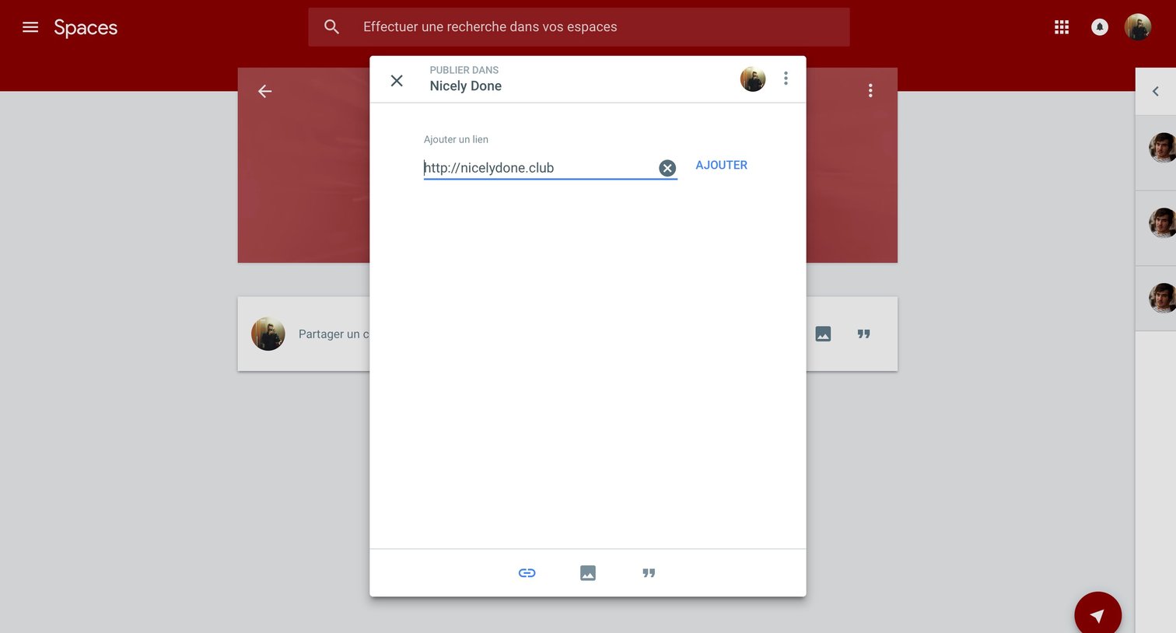Click the image icon in share box
Image resolution: width=1176 pixels, height=633 pixels.
(x=823, y=334)
